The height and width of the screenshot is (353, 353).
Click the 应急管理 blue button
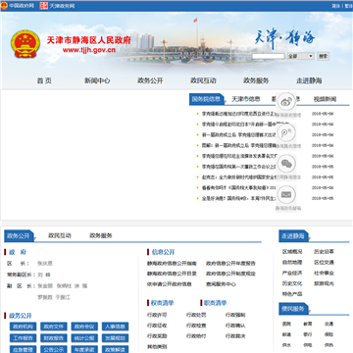[23, 349]
